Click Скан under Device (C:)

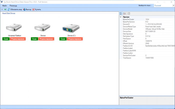click(63, 39)
